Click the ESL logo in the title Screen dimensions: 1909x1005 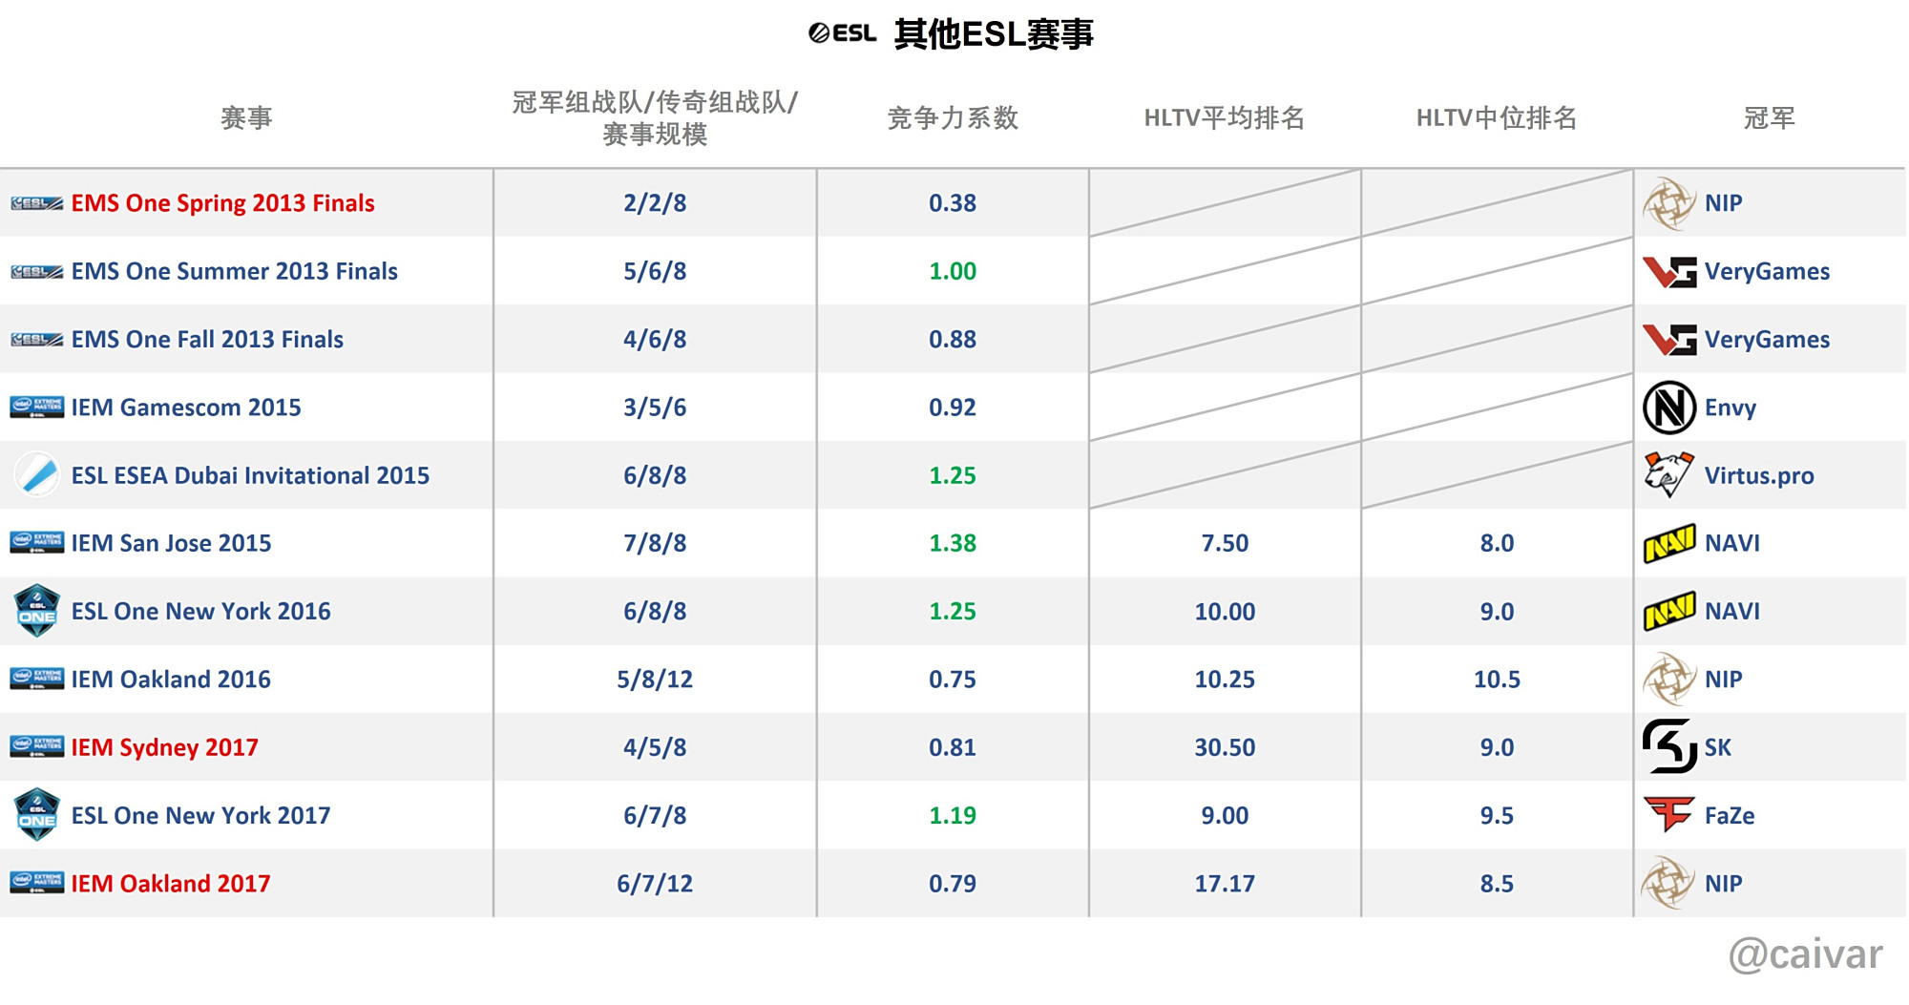click(x=842, y=33)
